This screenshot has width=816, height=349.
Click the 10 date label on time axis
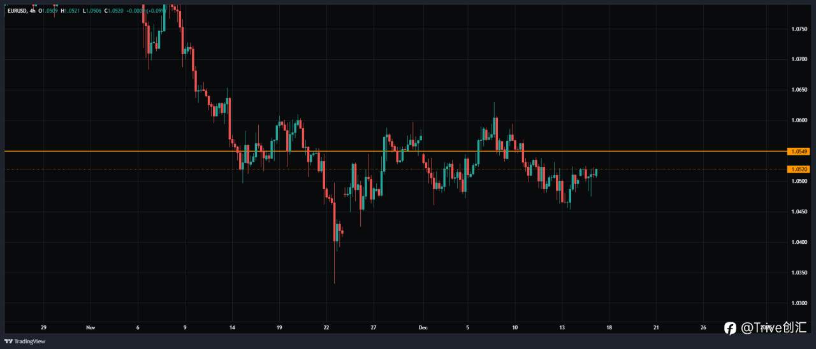click(514, 327)
